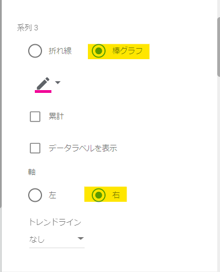Click the データラベルを表示 text label

[x=83, y=148]
